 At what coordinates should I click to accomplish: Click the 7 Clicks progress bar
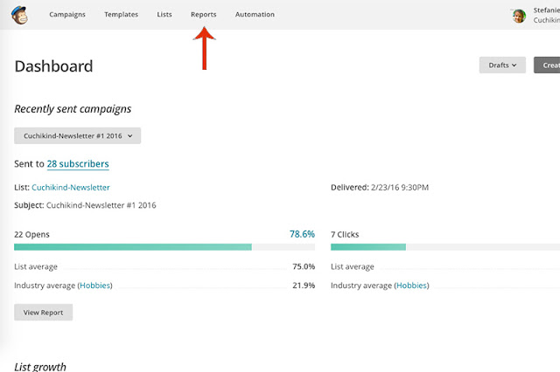(445, 247)
